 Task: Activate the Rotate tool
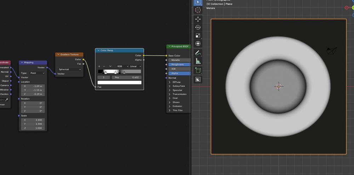pyautogui.click(x=198, y=27)
